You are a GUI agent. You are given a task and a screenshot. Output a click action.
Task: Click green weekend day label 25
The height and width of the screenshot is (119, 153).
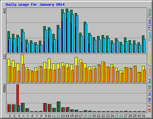tap(117, 116)
